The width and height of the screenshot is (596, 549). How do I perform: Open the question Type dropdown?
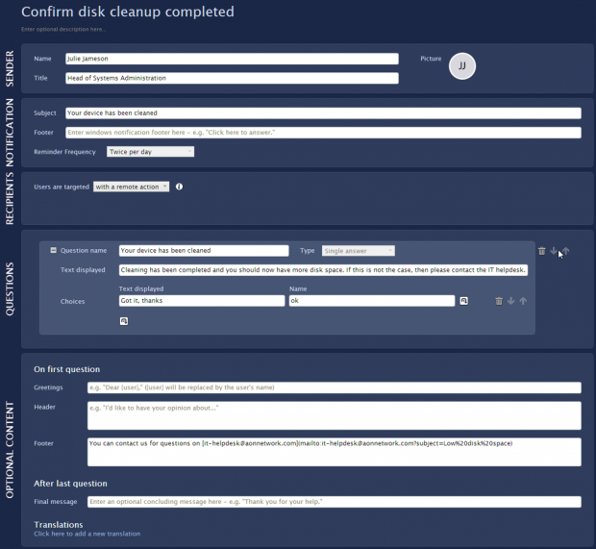tap(358, 251)
